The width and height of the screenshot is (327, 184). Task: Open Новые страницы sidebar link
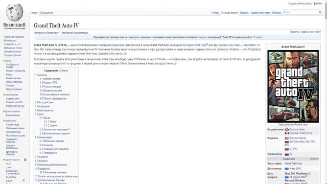point(14,82)
